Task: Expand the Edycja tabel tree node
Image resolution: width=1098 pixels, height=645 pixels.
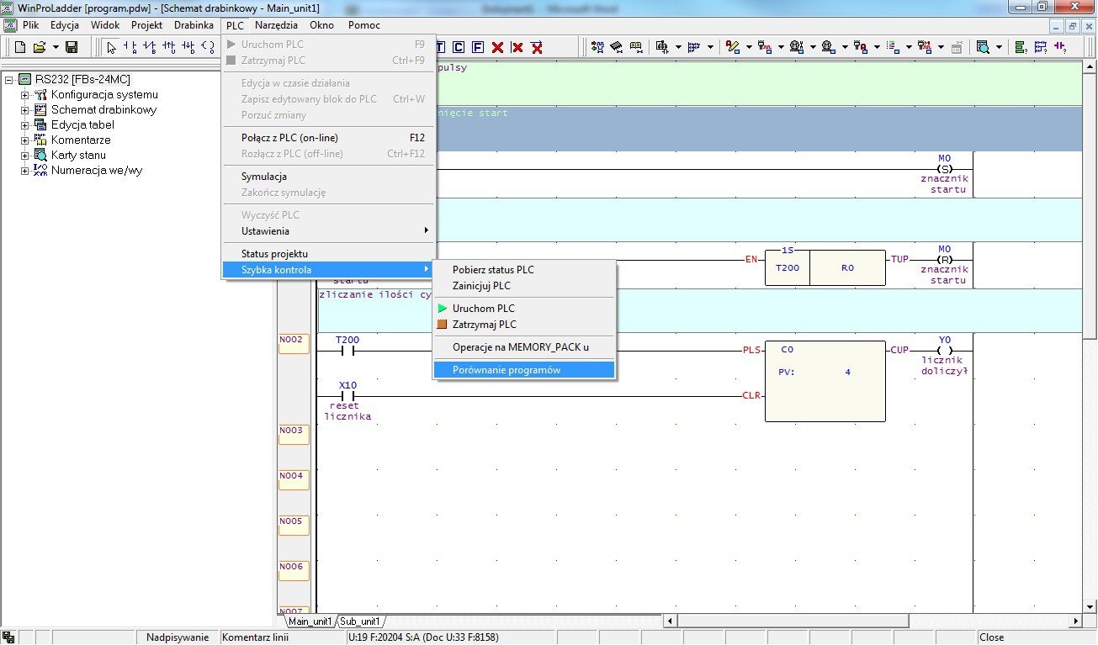Action: click(x=24, y=125)
